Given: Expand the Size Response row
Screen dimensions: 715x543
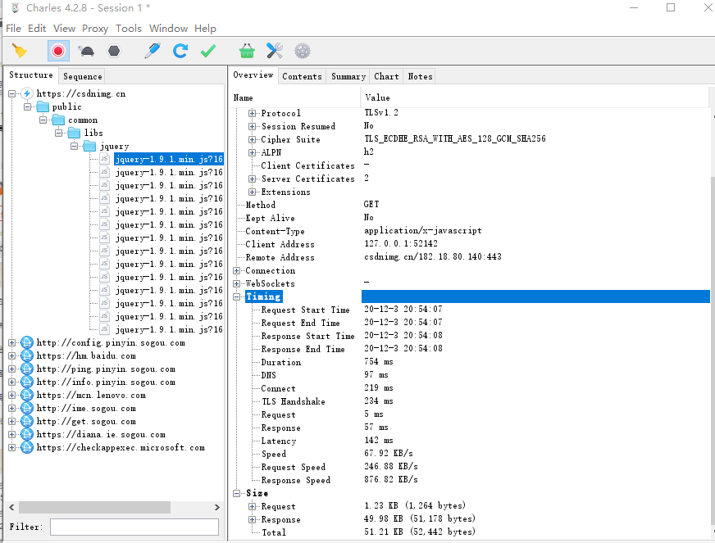Looking at the screenshot, I should (252, 519).
